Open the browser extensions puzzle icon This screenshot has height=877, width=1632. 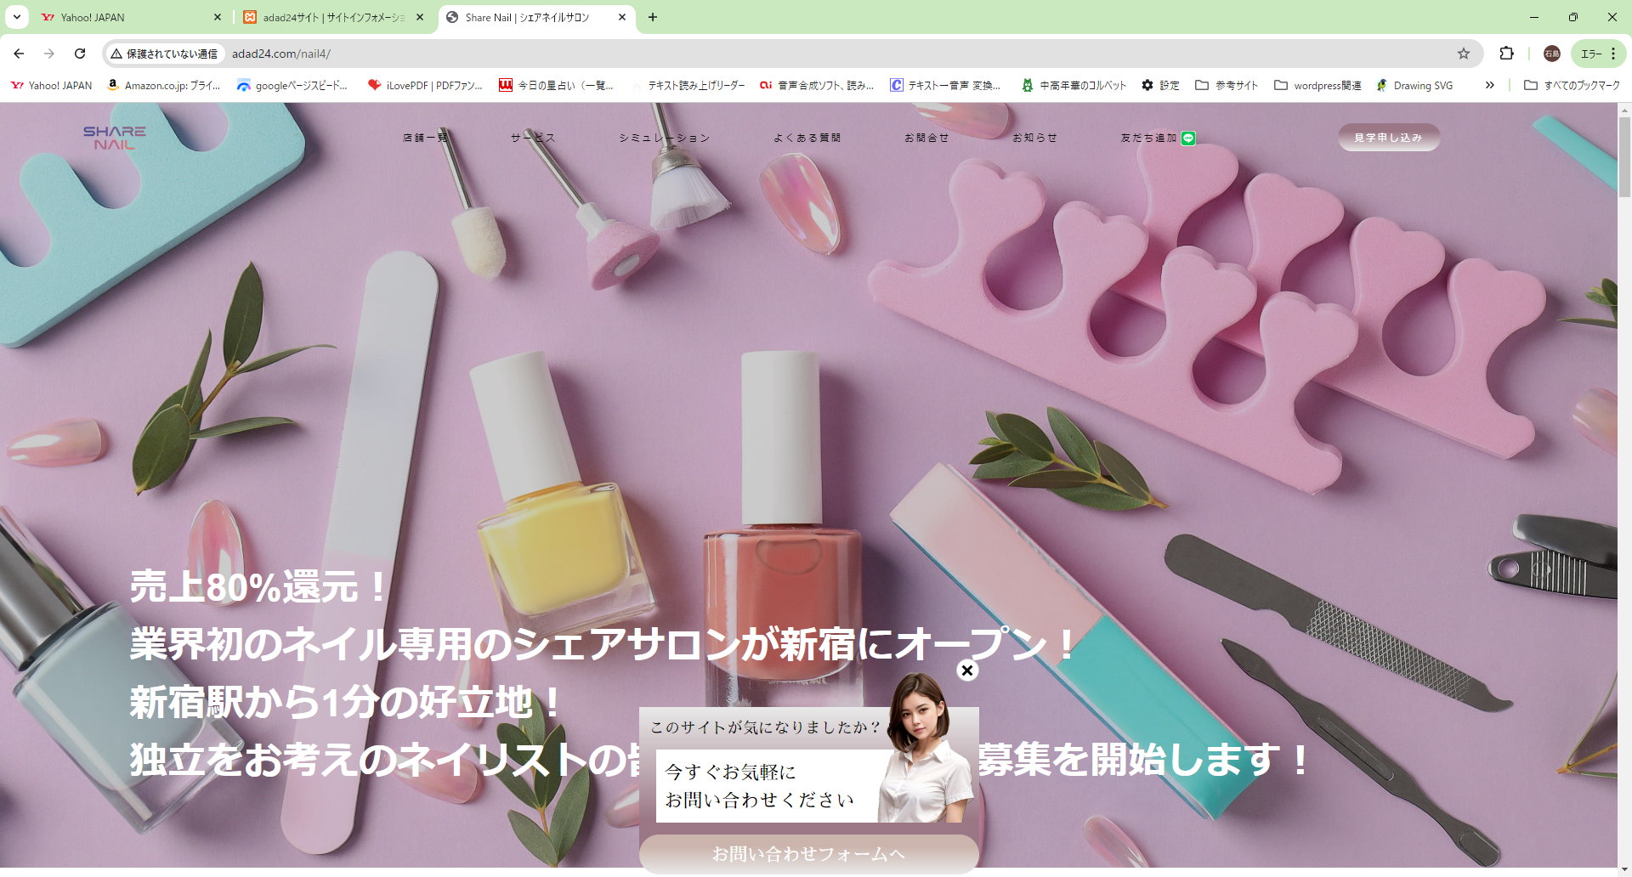[x=1506, y=54]
